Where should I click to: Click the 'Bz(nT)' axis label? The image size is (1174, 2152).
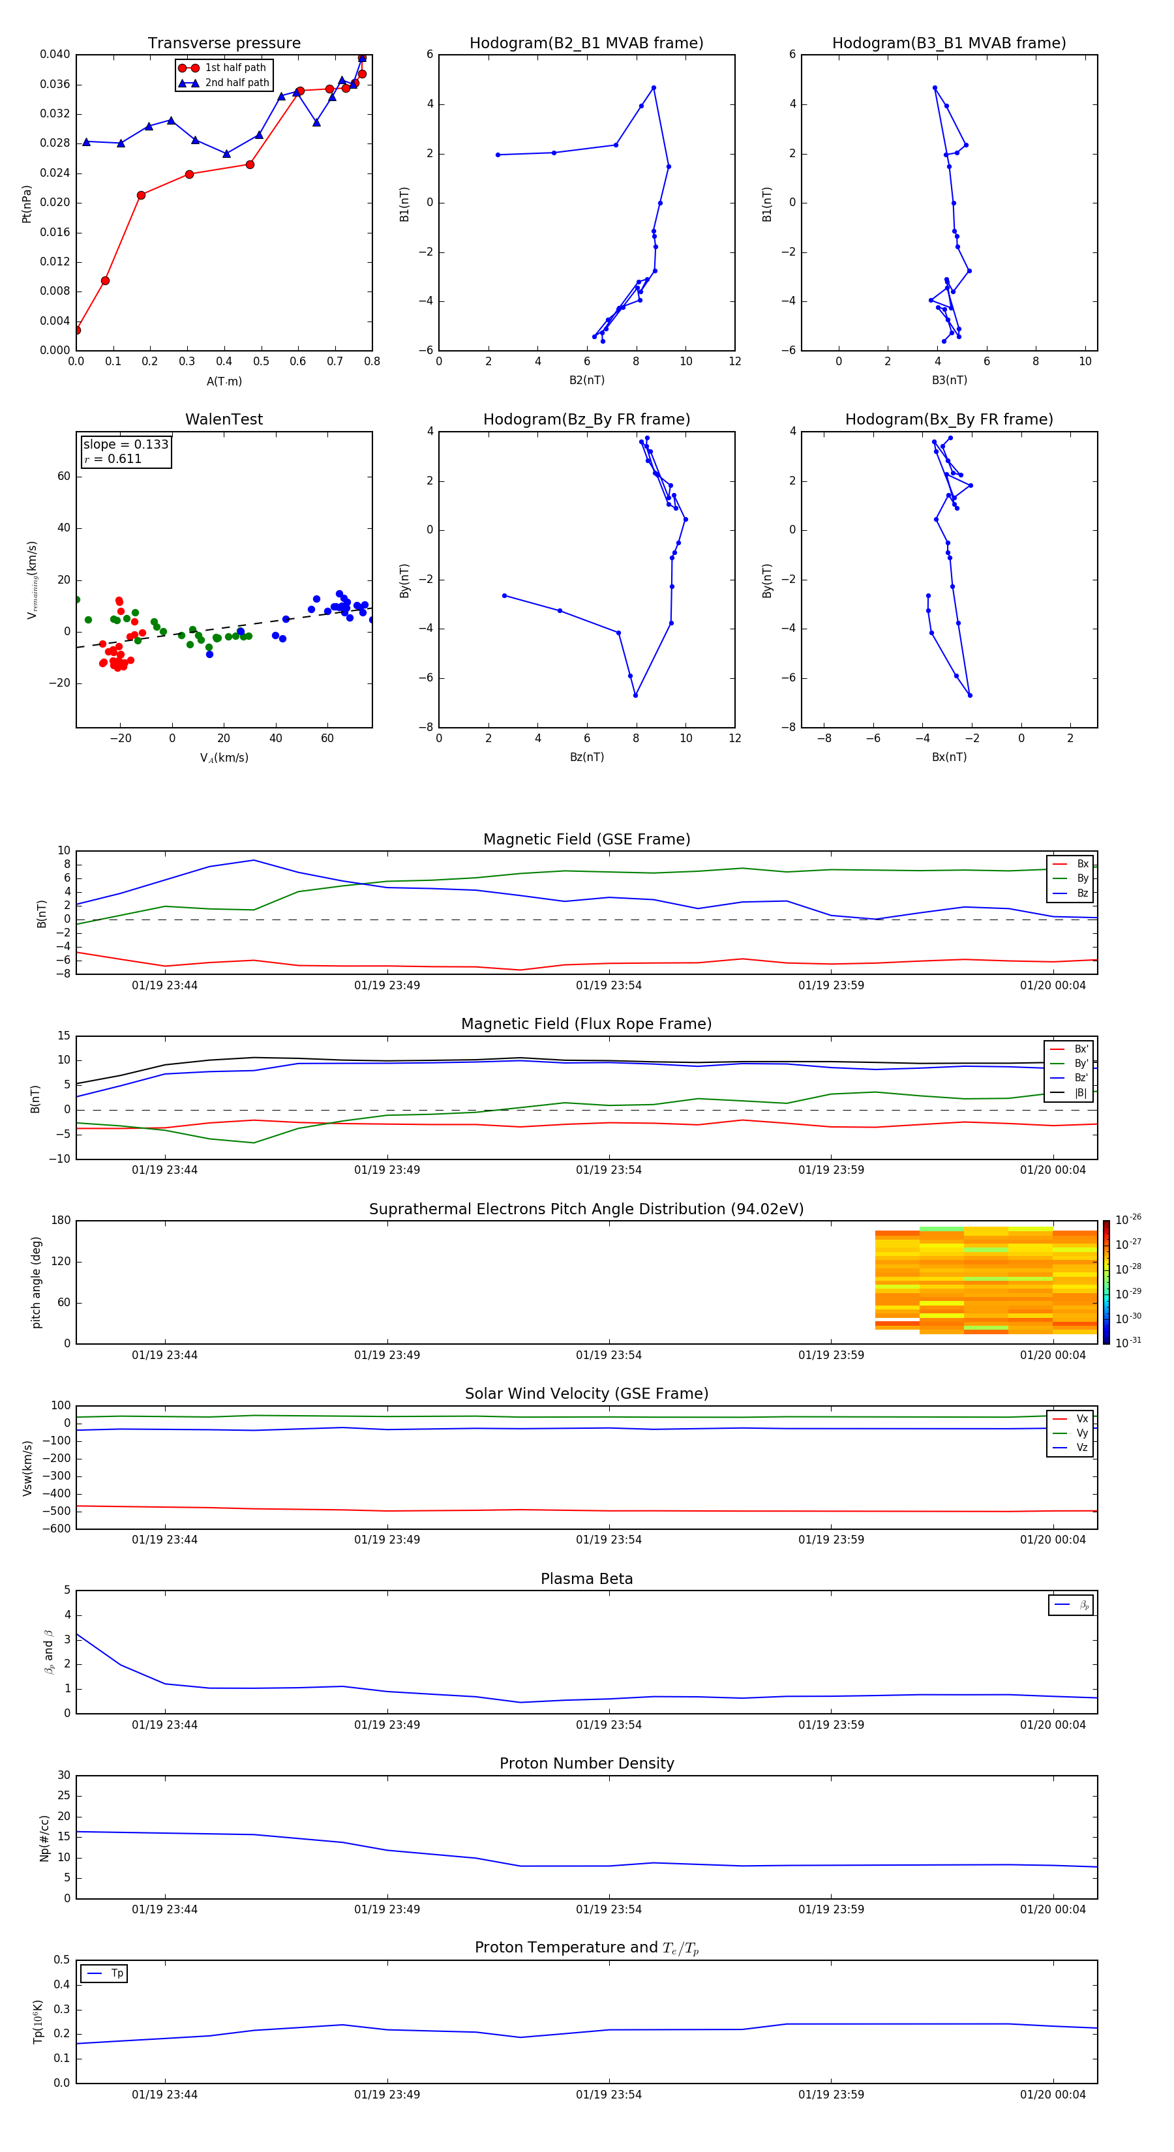point(586,757)
